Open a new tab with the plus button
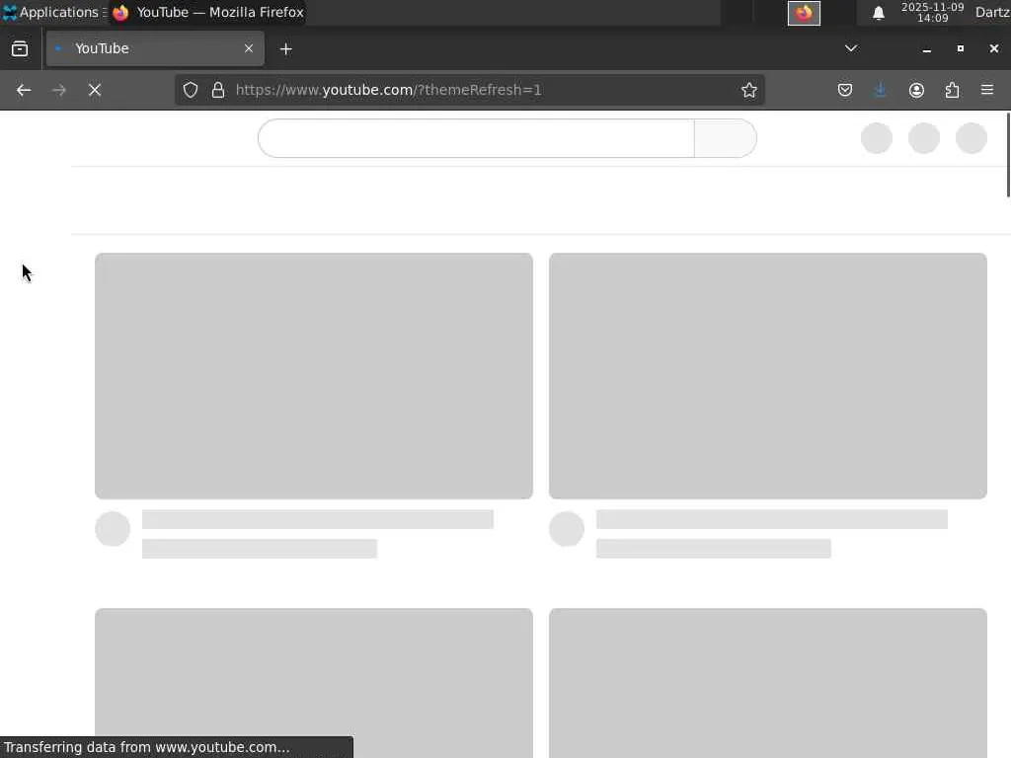The width and height of the screenshot is (1011, 758). pos(285,49)
